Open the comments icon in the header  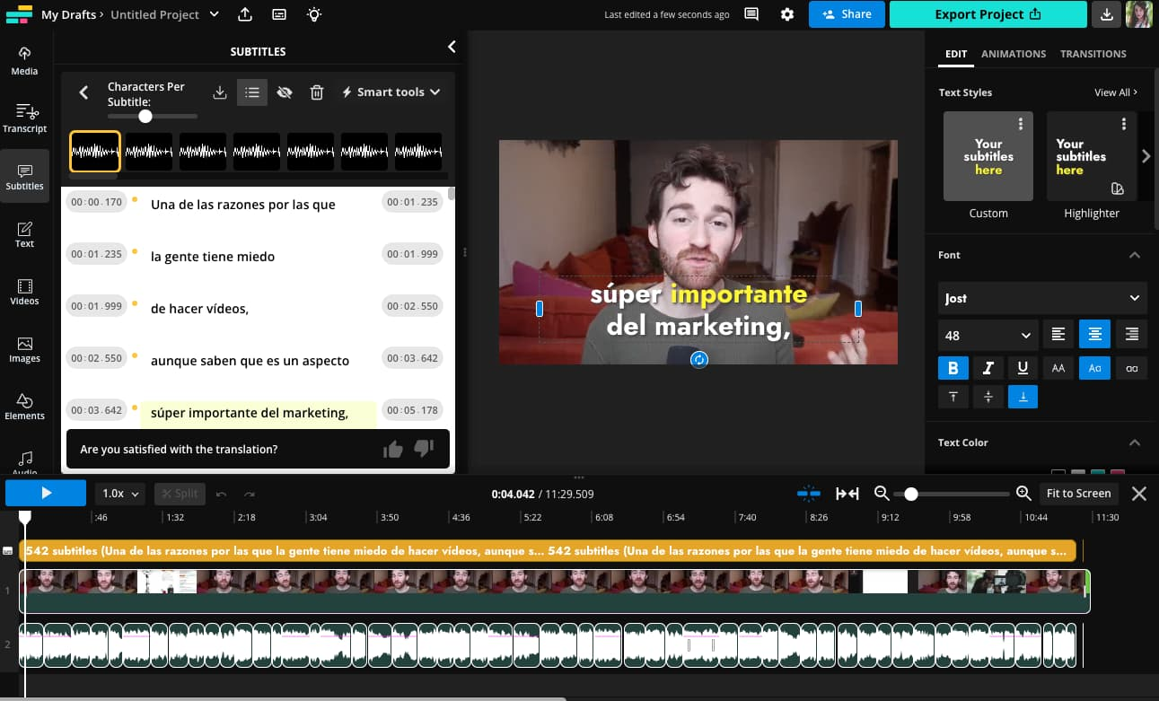(x=751, y=14)
